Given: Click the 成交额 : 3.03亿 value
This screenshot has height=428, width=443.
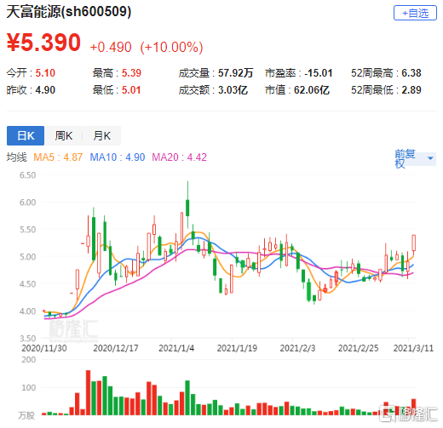Looking at the screenshot, I should click(213, 90).
